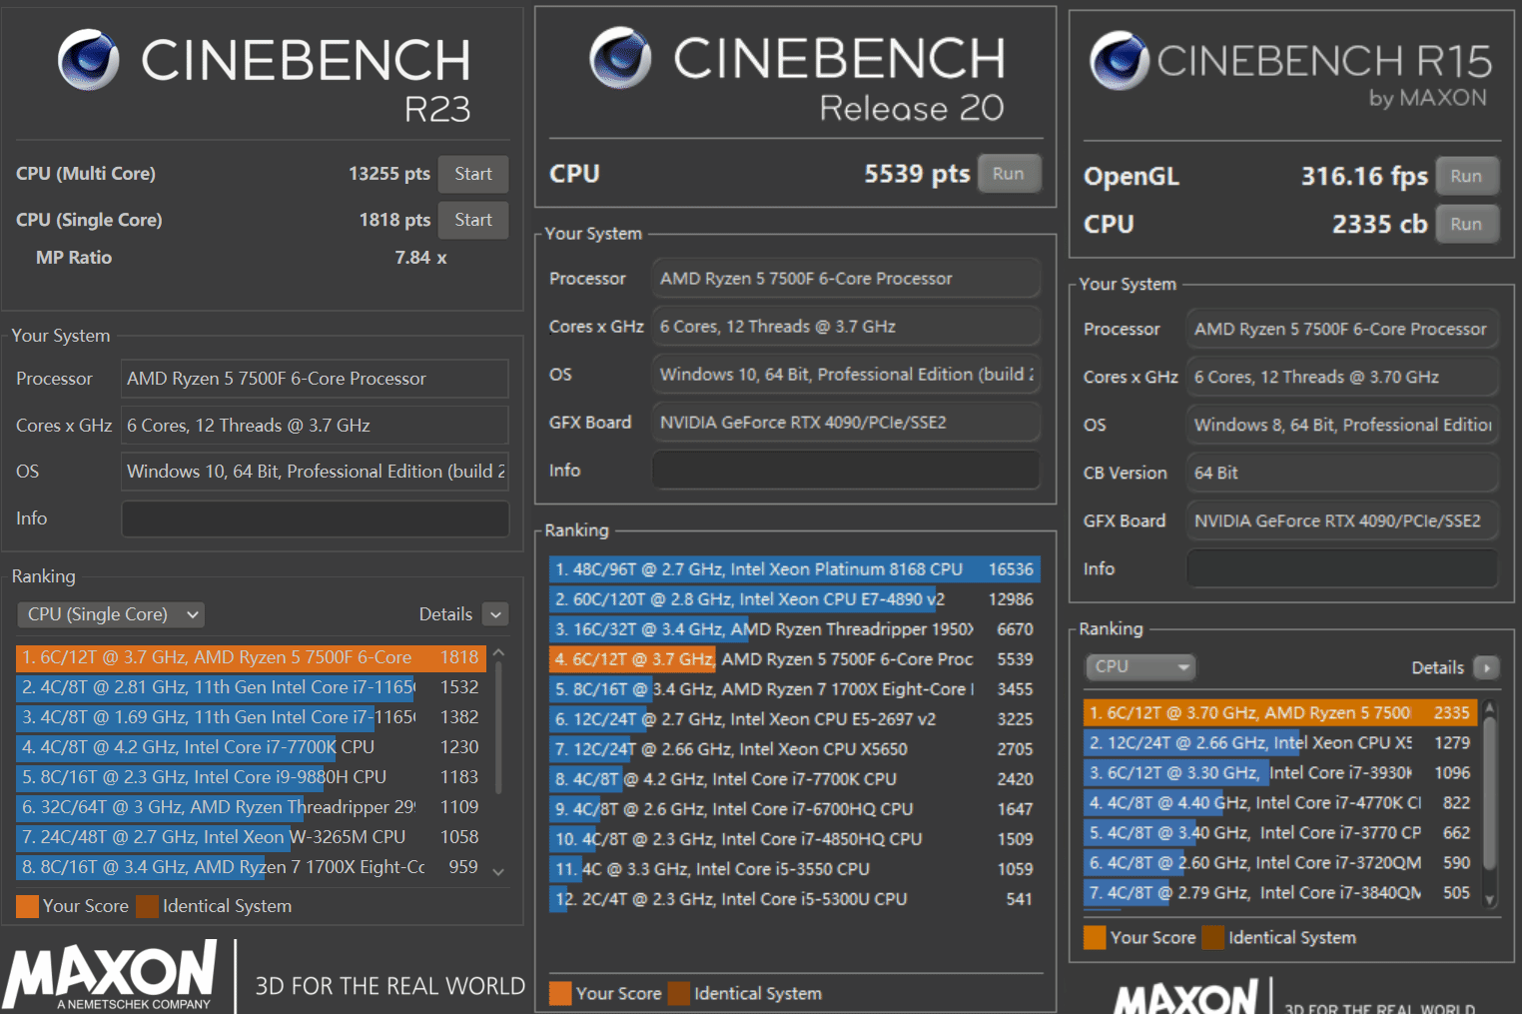1522x1014 pixels.
Task: Select R15 ranking row Ryzen 5 7500 2335
Action: tap(1280, 713)
